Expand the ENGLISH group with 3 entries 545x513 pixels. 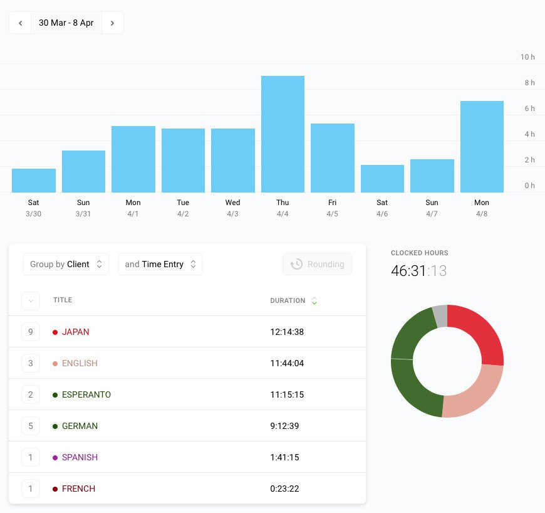(31, 363)
